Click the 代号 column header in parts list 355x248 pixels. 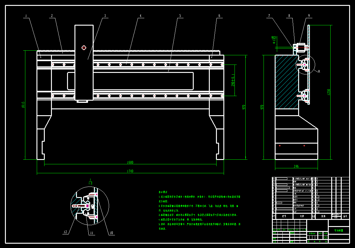(x=284, y=216)
